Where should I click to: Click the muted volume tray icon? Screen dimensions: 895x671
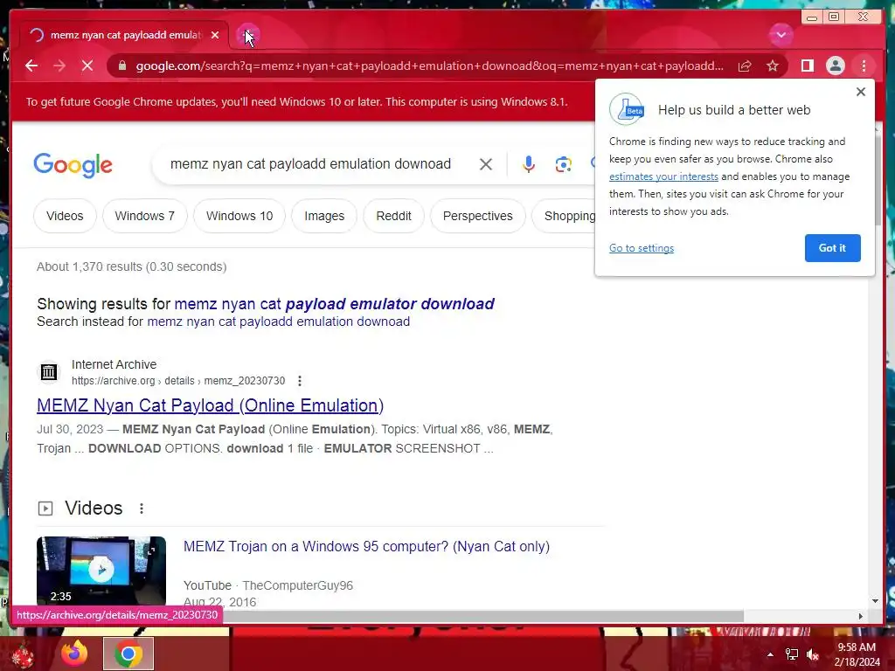(x=813, y=654)
